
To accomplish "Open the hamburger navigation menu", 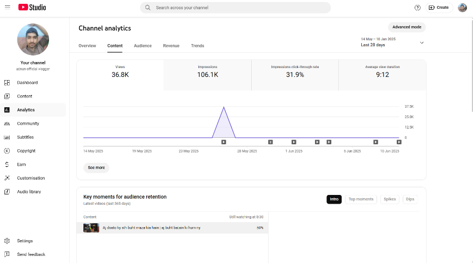I will pos(8,7).
